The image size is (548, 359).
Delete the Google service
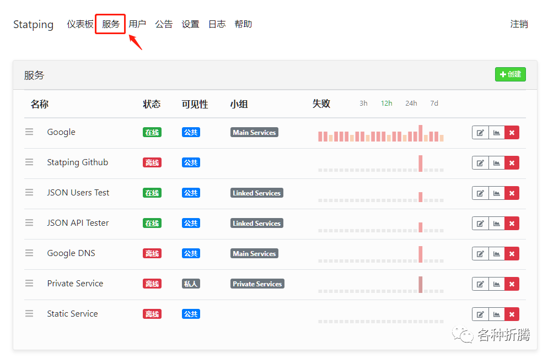click(512, 133)
